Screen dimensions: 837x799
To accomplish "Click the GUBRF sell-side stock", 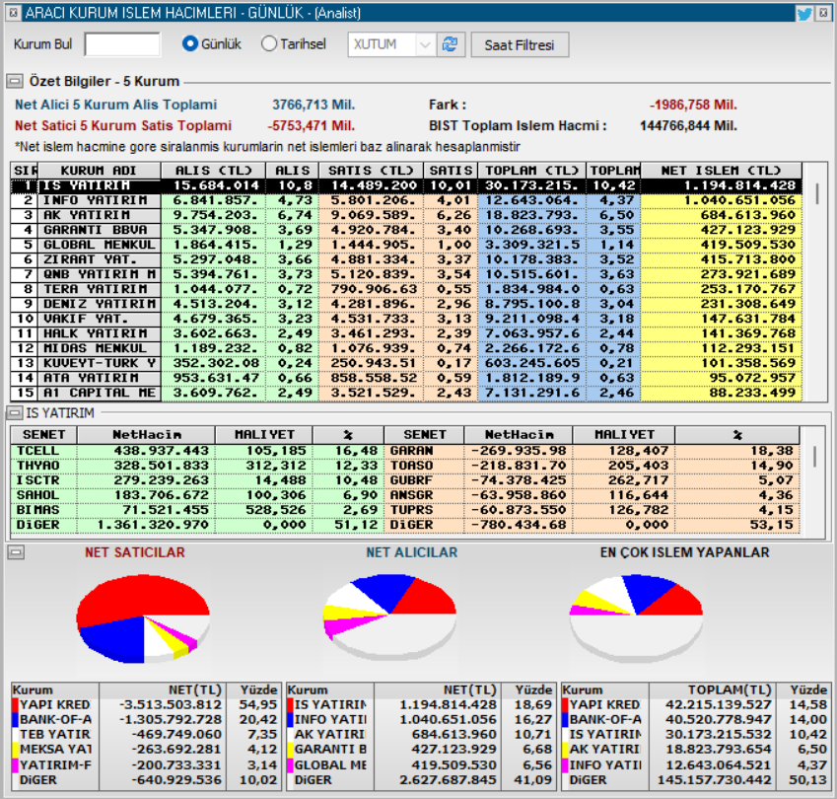I will [592, 480].
